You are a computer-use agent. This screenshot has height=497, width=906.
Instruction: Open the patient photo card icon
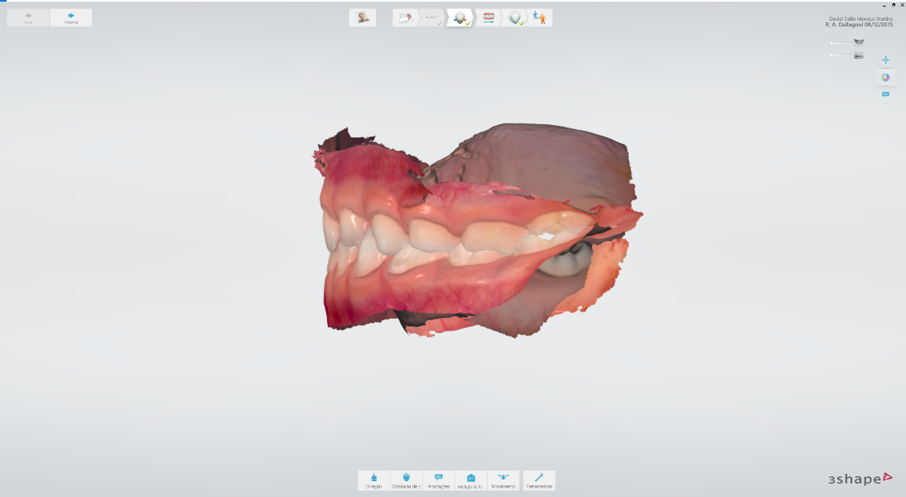click(x=362, y=18)
